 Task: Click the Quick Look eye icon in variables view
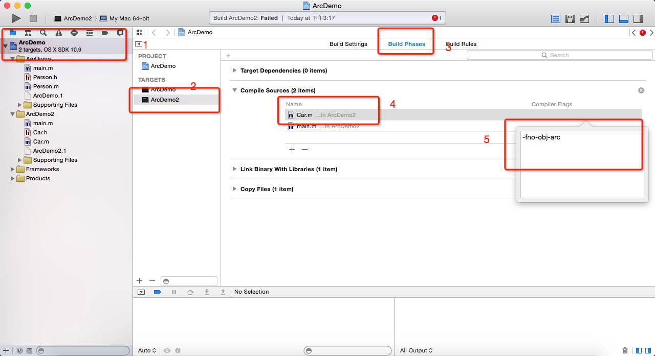[167, 350]
